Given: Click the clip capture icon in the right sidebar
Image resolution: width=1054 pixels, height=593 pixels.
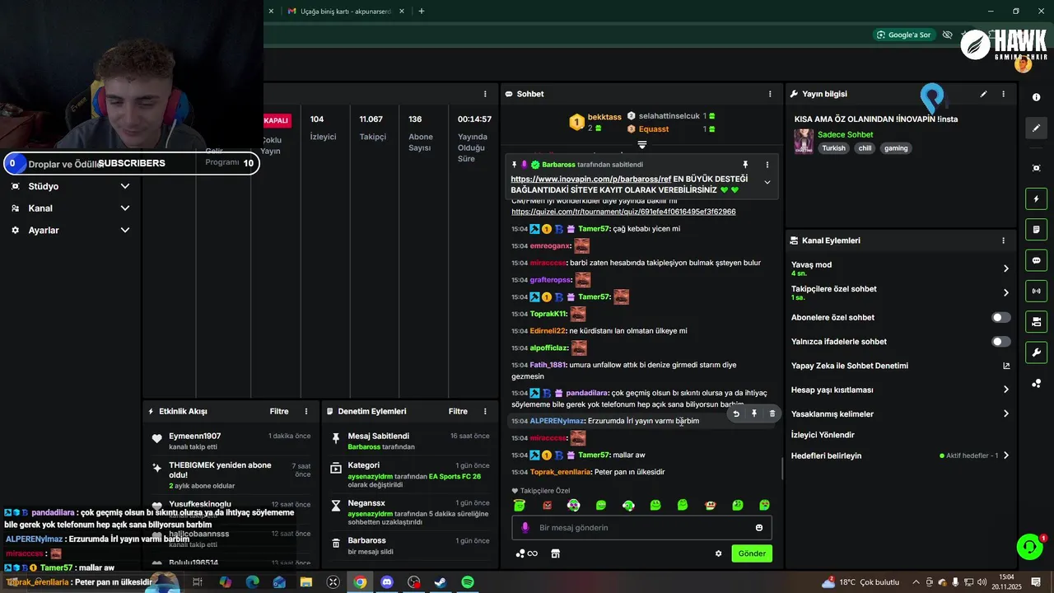Looking at the screenshot, I should (1036, 168).
